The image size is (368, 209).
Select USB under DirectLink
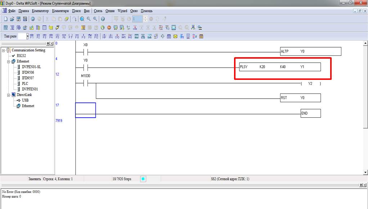click(25, 100)
